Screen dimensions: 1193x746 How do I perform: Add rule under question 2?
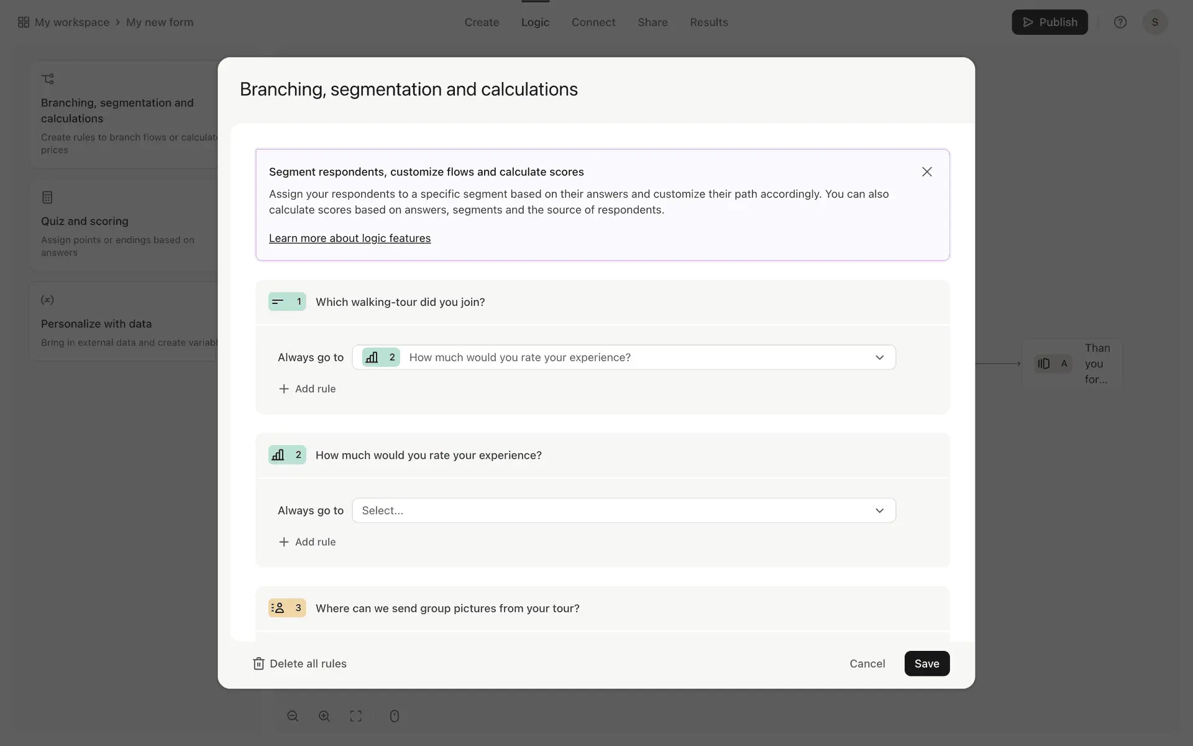pos(307,542)
